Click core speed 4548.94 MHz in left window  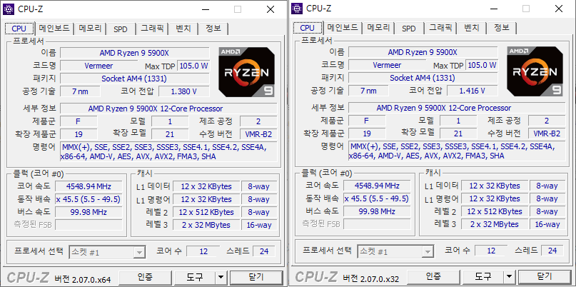89,186
